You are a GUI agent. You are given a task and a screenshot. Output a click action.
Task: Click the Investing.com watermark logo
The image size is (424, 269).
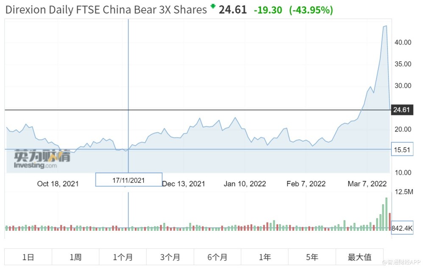[42, 159]
